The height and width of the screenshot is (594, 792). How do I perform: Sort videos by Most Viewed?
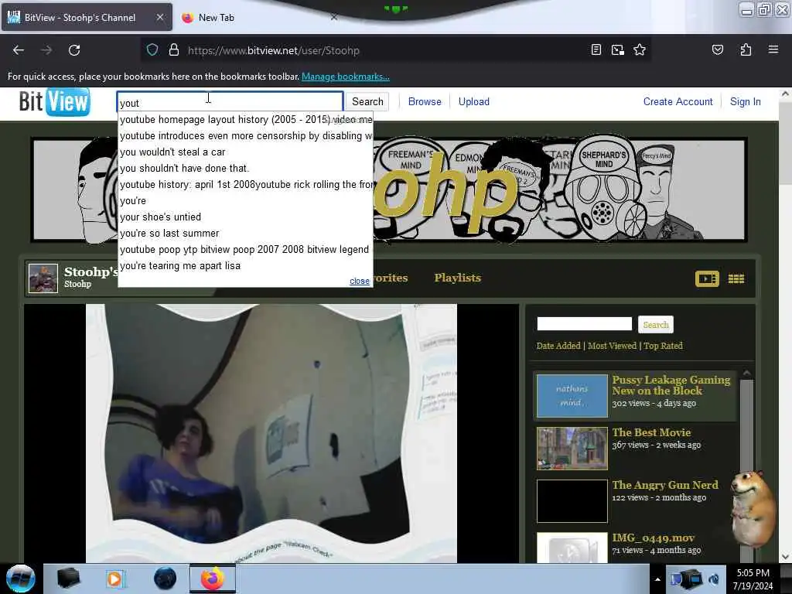coord(612,346)
